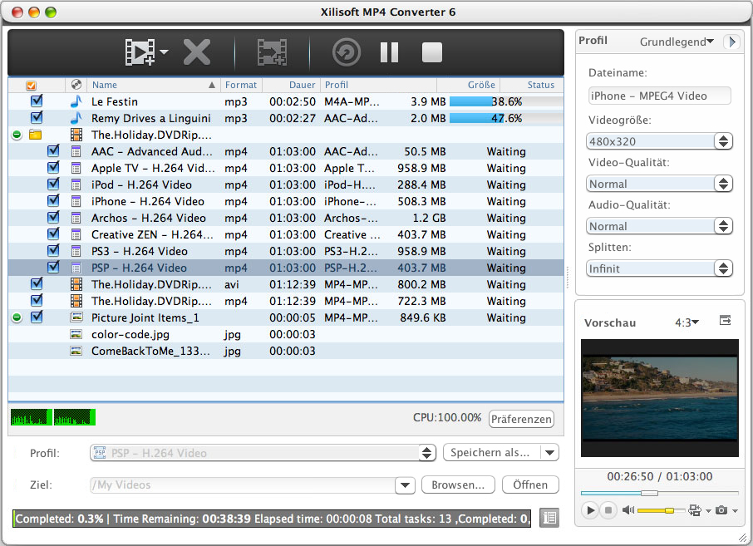The width and height of the screenshot is (753, 546).
Task: Click the Add File toolbar icon
Action: (x=140, y=52)
